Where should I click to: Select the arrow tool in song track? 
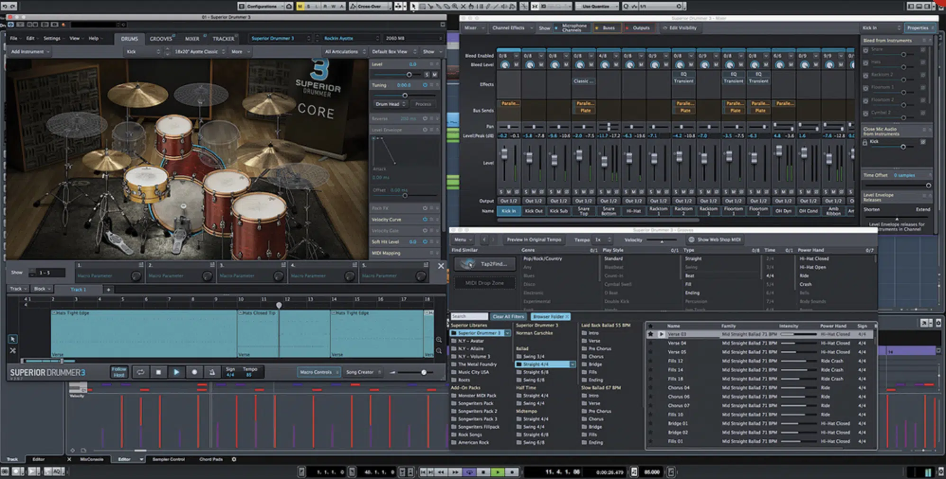click(x=13, y=339)
